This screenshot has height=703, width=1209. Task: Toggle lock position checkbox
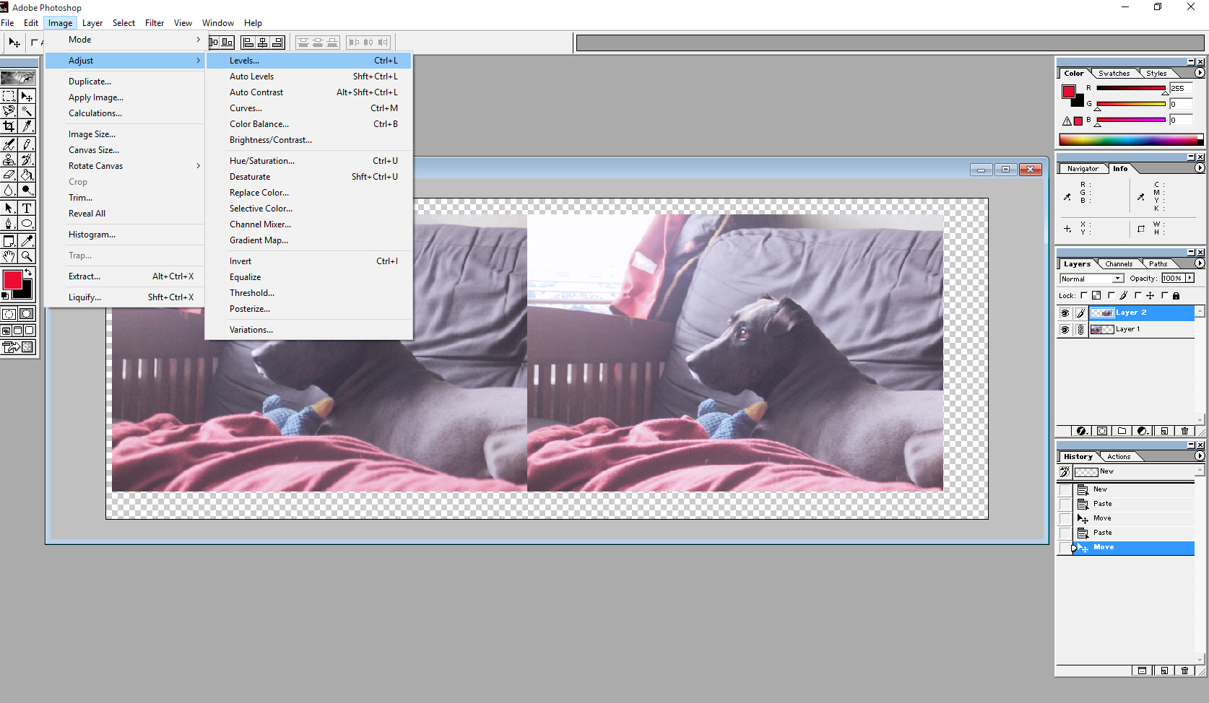[x=1138, y=295]
